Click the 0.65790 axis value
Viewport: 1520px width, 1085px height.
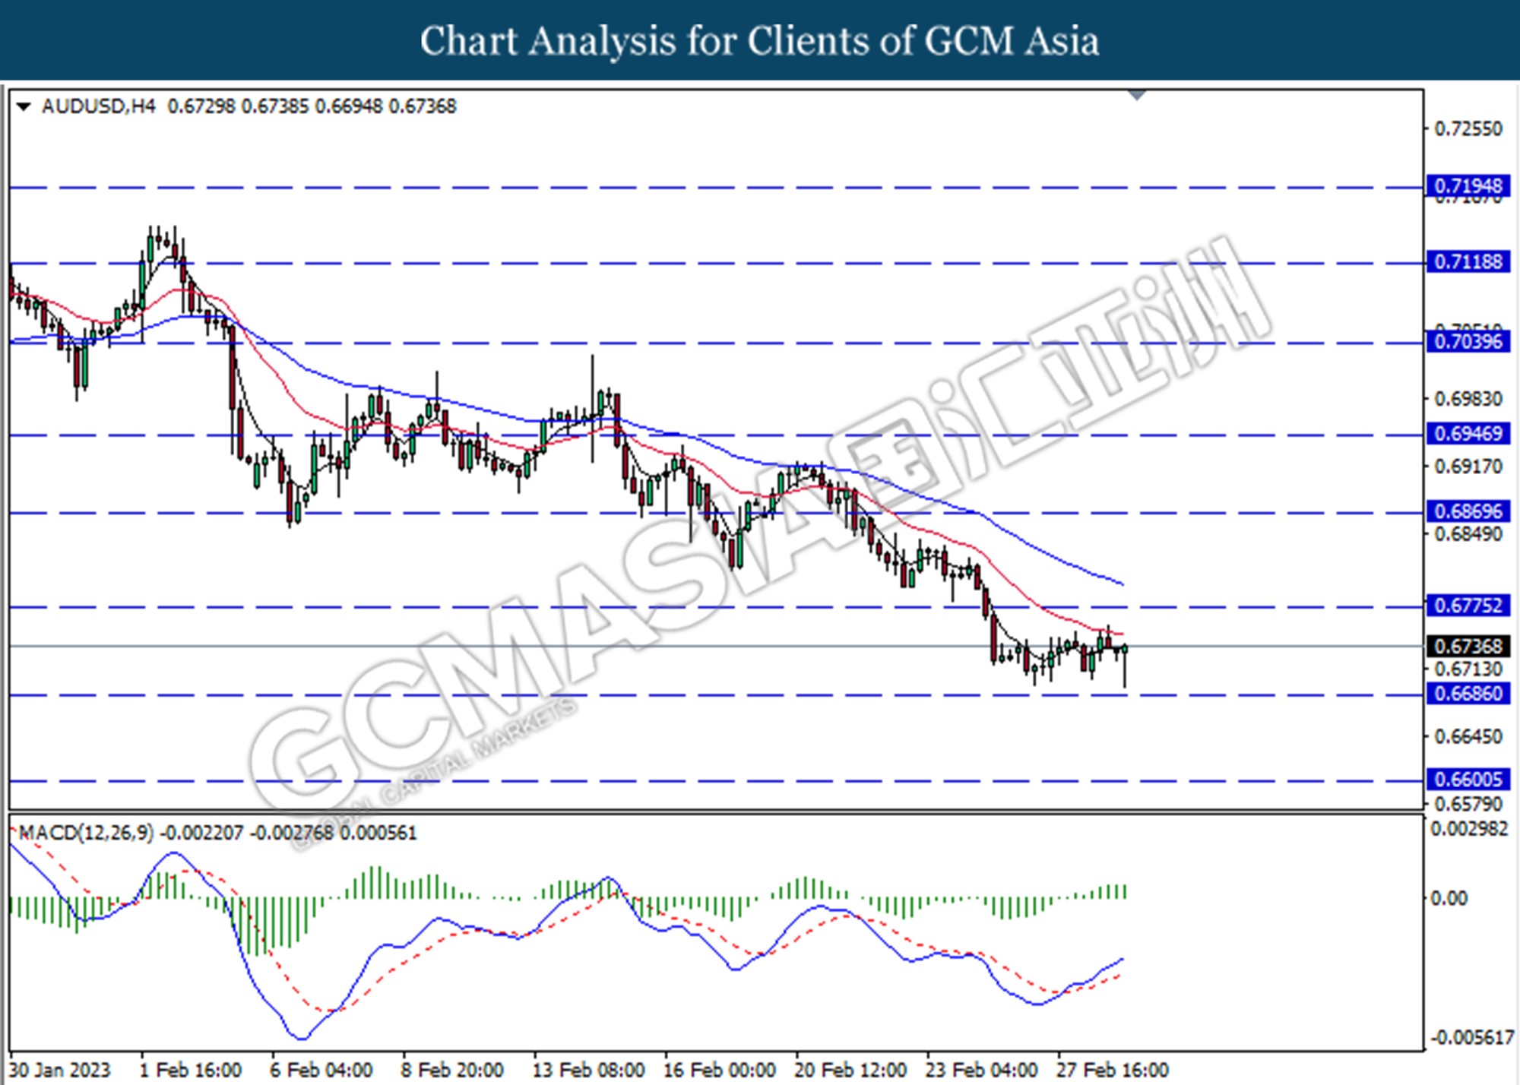pos(1468,804)
